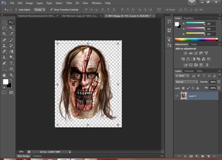Switch to the Channels tab
The width and height of the screenshot is (222, 160).
coord(189,71)
